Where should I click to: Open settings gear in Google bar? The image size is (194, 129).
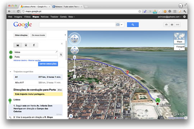pos(184,17)
